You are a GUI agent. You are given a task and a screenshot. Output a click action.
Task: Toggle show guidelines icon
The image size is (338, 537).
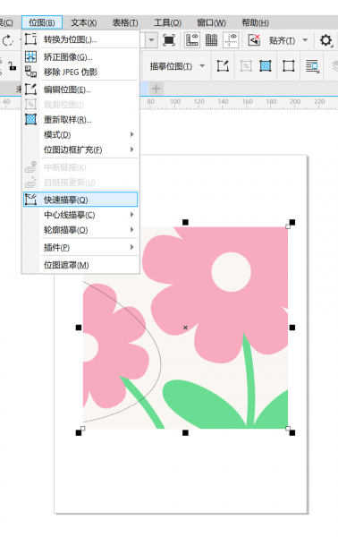coord(231,40)
